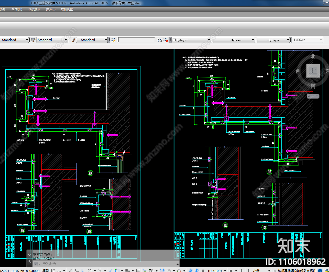This screenshot has height=272, width=329.
Task: Open the multileader style brush icon
Action: [x=73, y=40]
